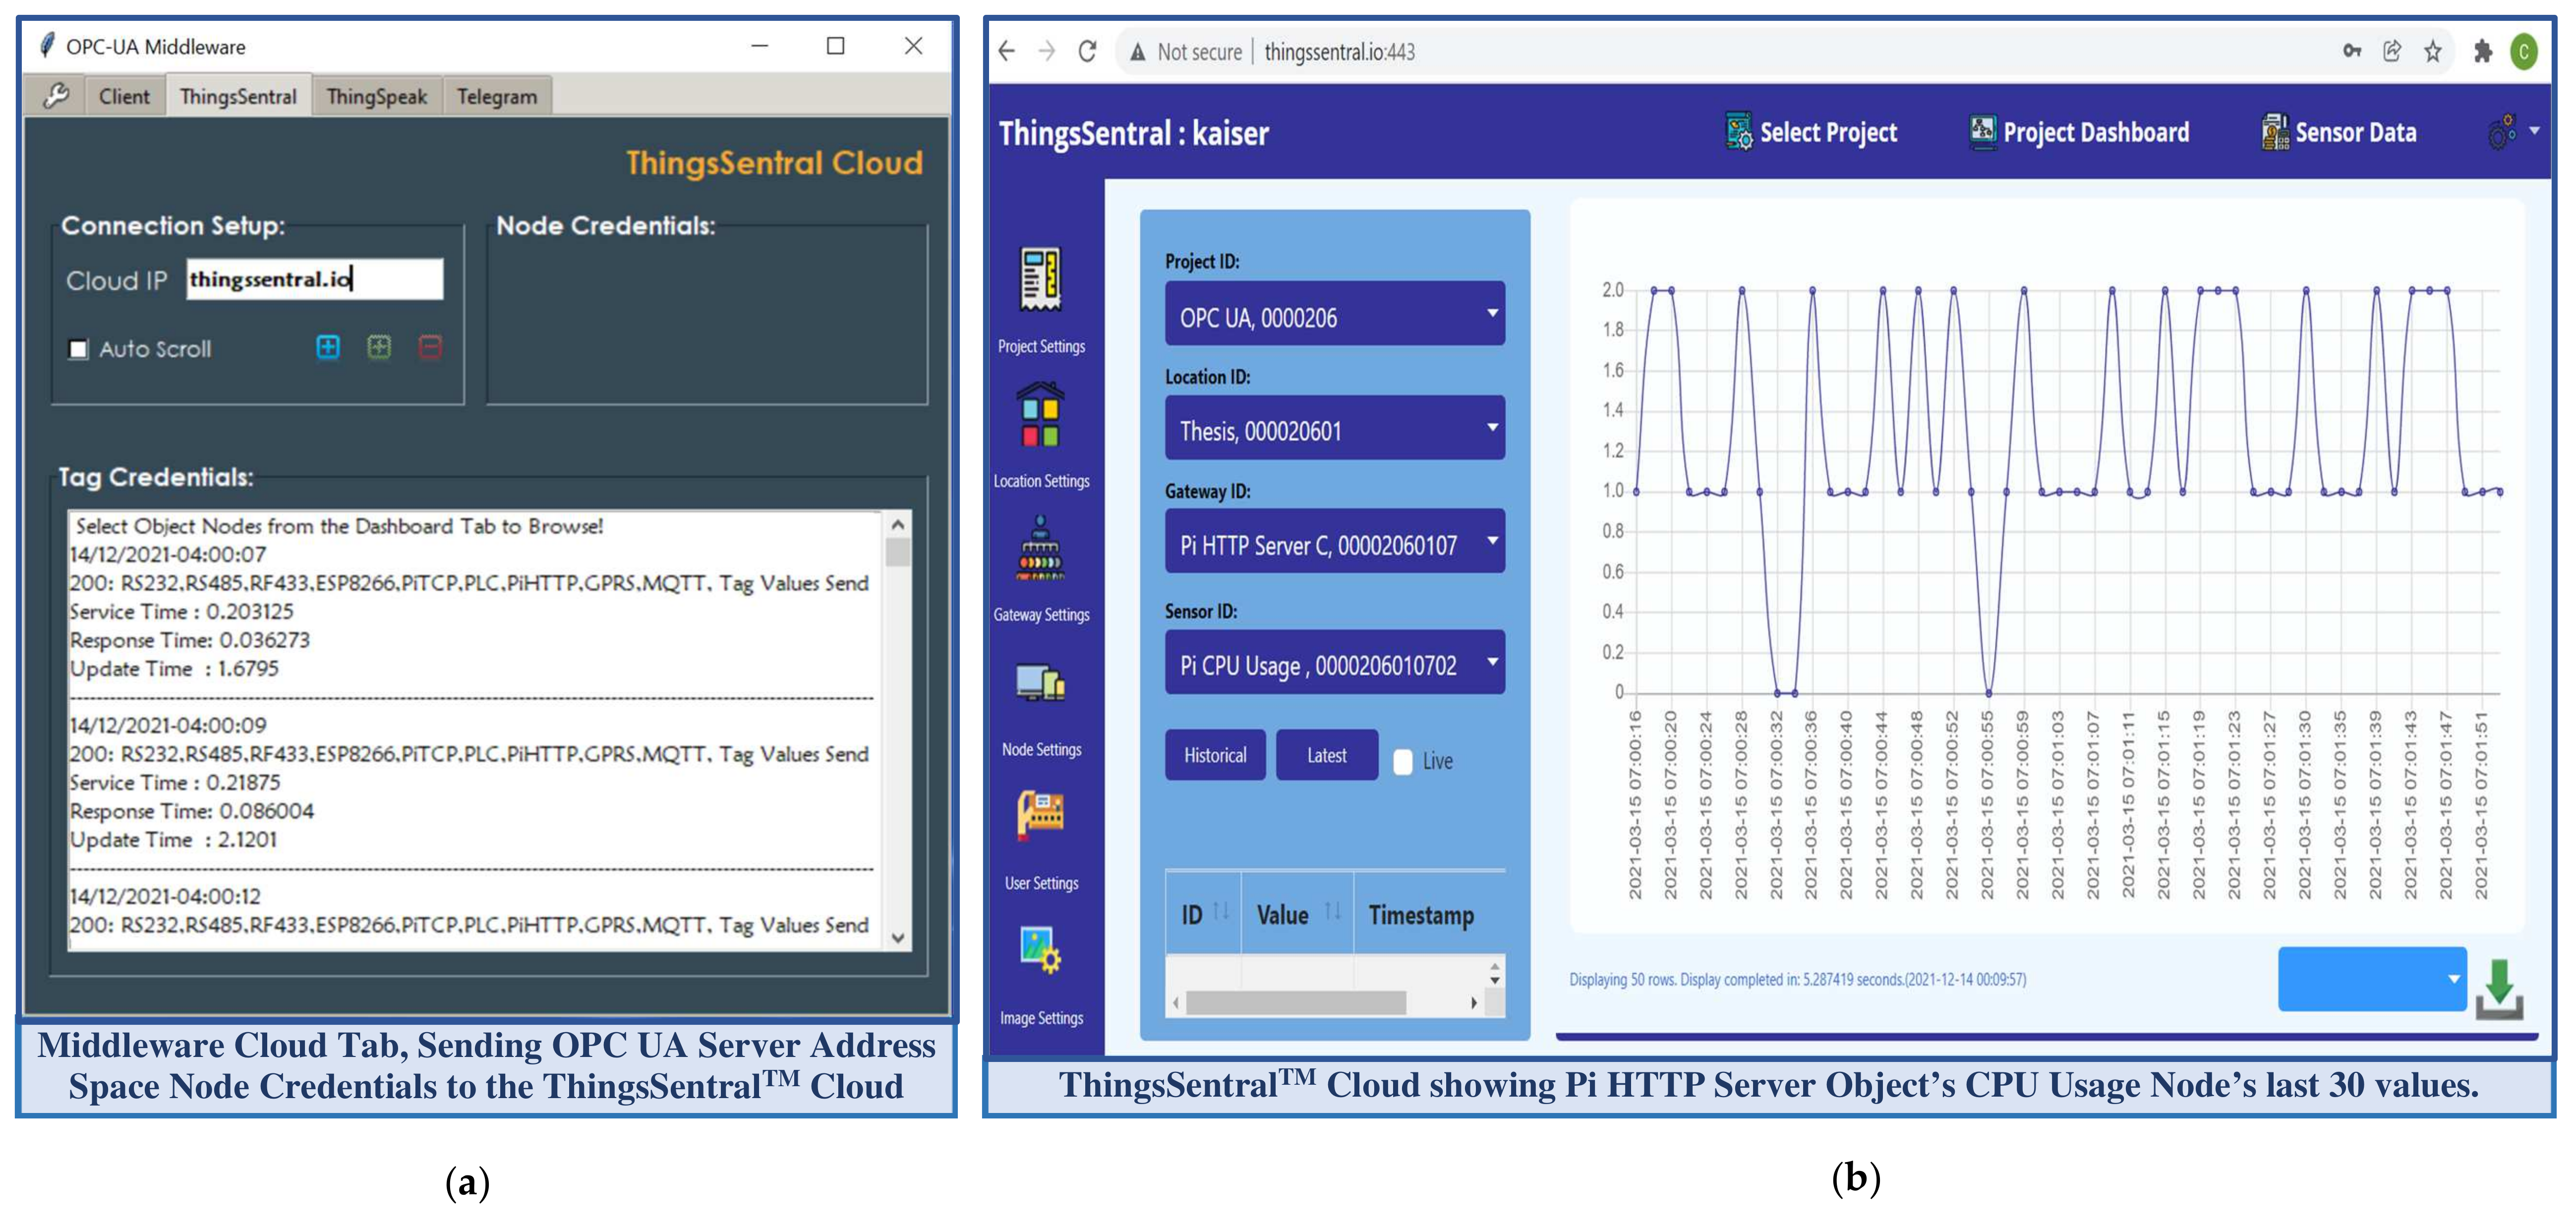Open Project Settings sidebar icon

tap(1040, 280)
